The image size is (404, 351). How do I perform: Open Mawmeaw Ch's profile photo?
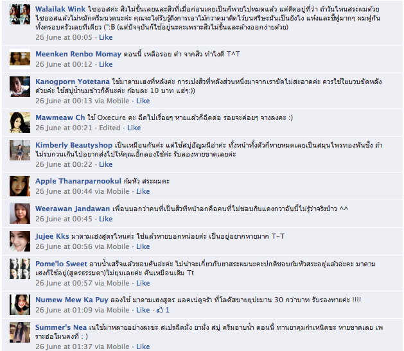(x=20, y=123)
